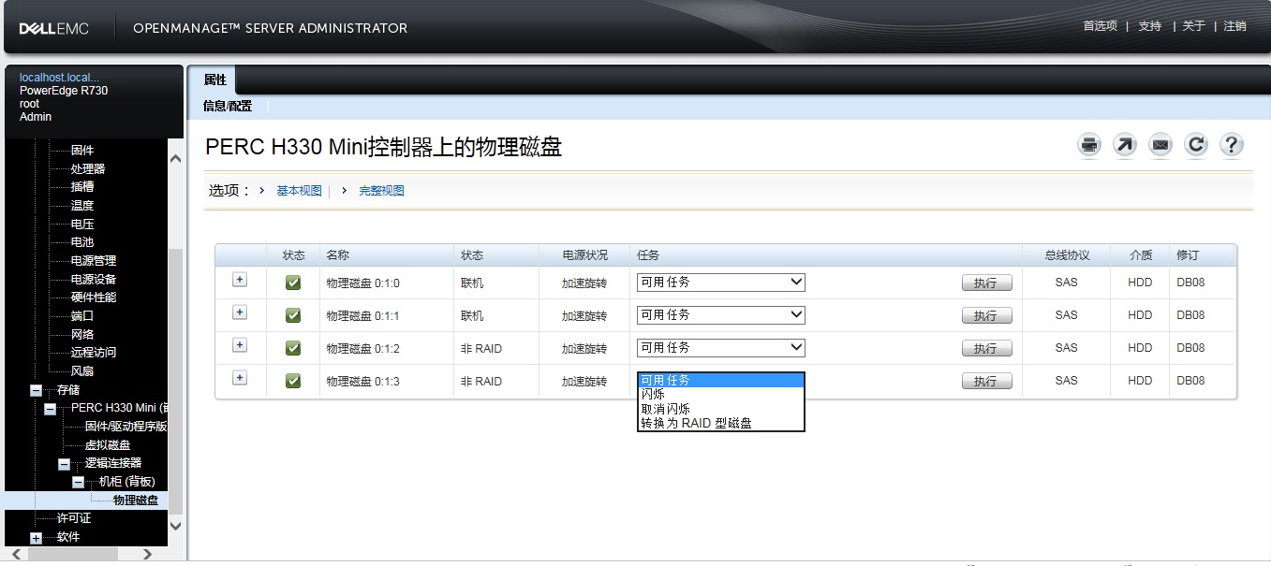Click the DellEMC logo
Screen dimensions: 1271x566
click(52, 27)
